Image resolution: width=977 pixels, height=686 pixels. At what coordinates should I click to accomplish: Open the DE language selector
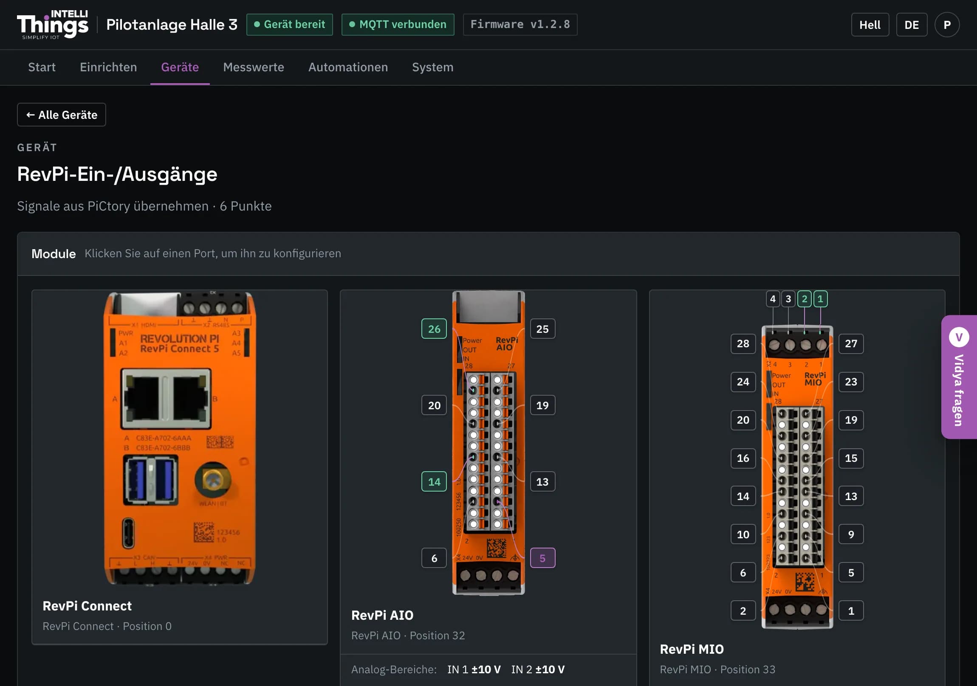912,25
